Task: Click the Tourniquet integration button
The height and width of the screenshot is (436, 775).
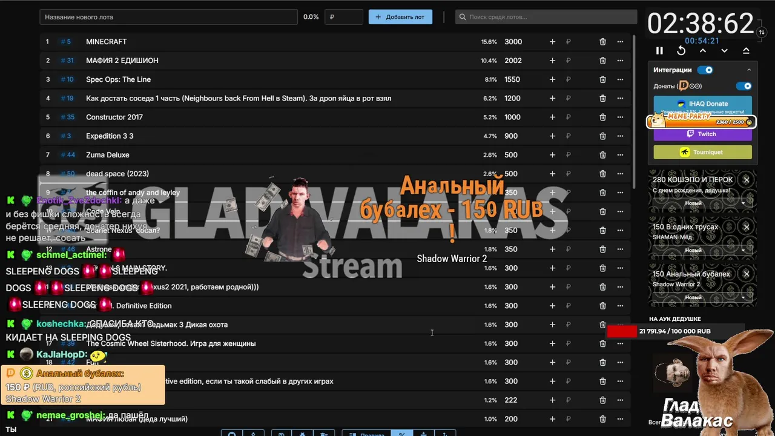Action: tap(702, 152)
